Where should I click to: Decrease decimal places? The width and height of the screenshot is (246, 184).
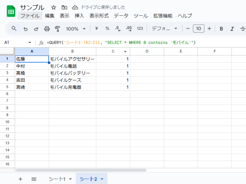click(118, 29)
